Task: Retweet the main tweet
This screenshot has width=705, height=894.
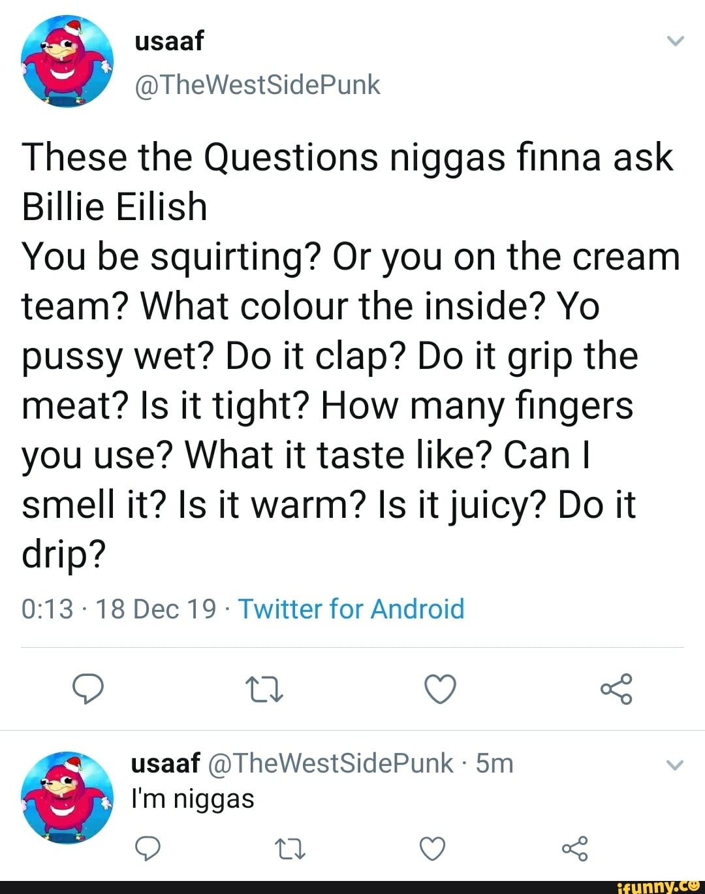Action: (x=264, y=689)
